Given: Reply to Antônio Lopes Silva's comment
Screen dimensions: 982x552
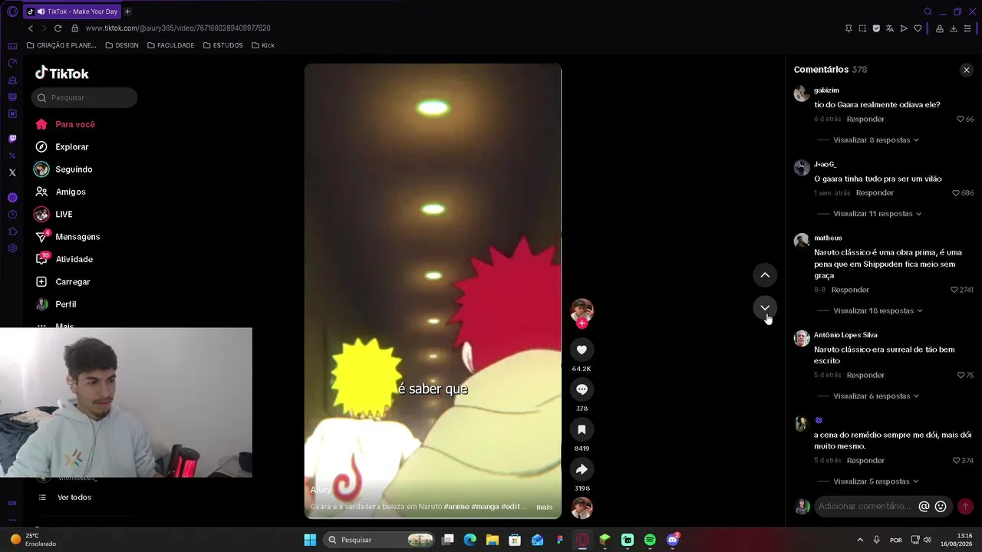Looking at the screenshot, I should click(865, 375).
